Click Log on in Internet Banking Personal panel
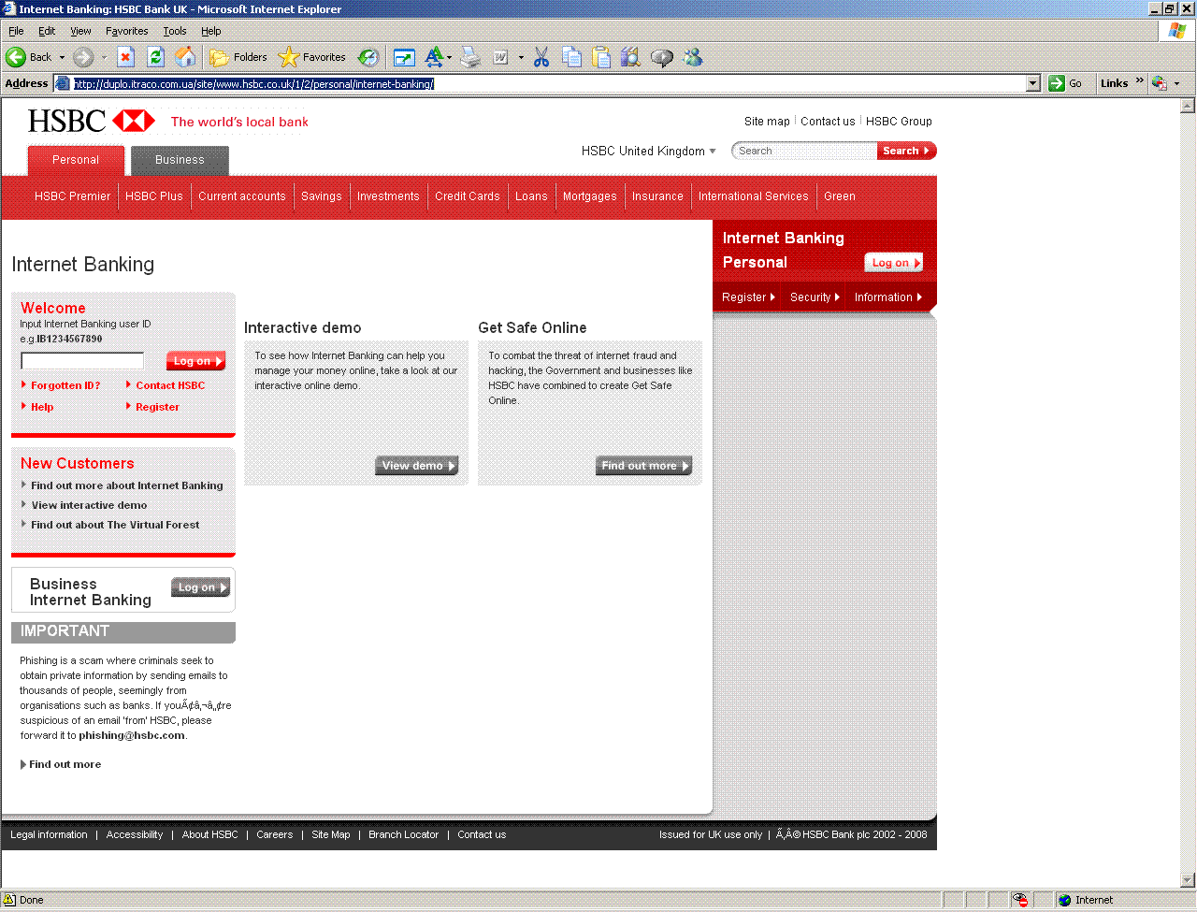 [x=893, y=263]
